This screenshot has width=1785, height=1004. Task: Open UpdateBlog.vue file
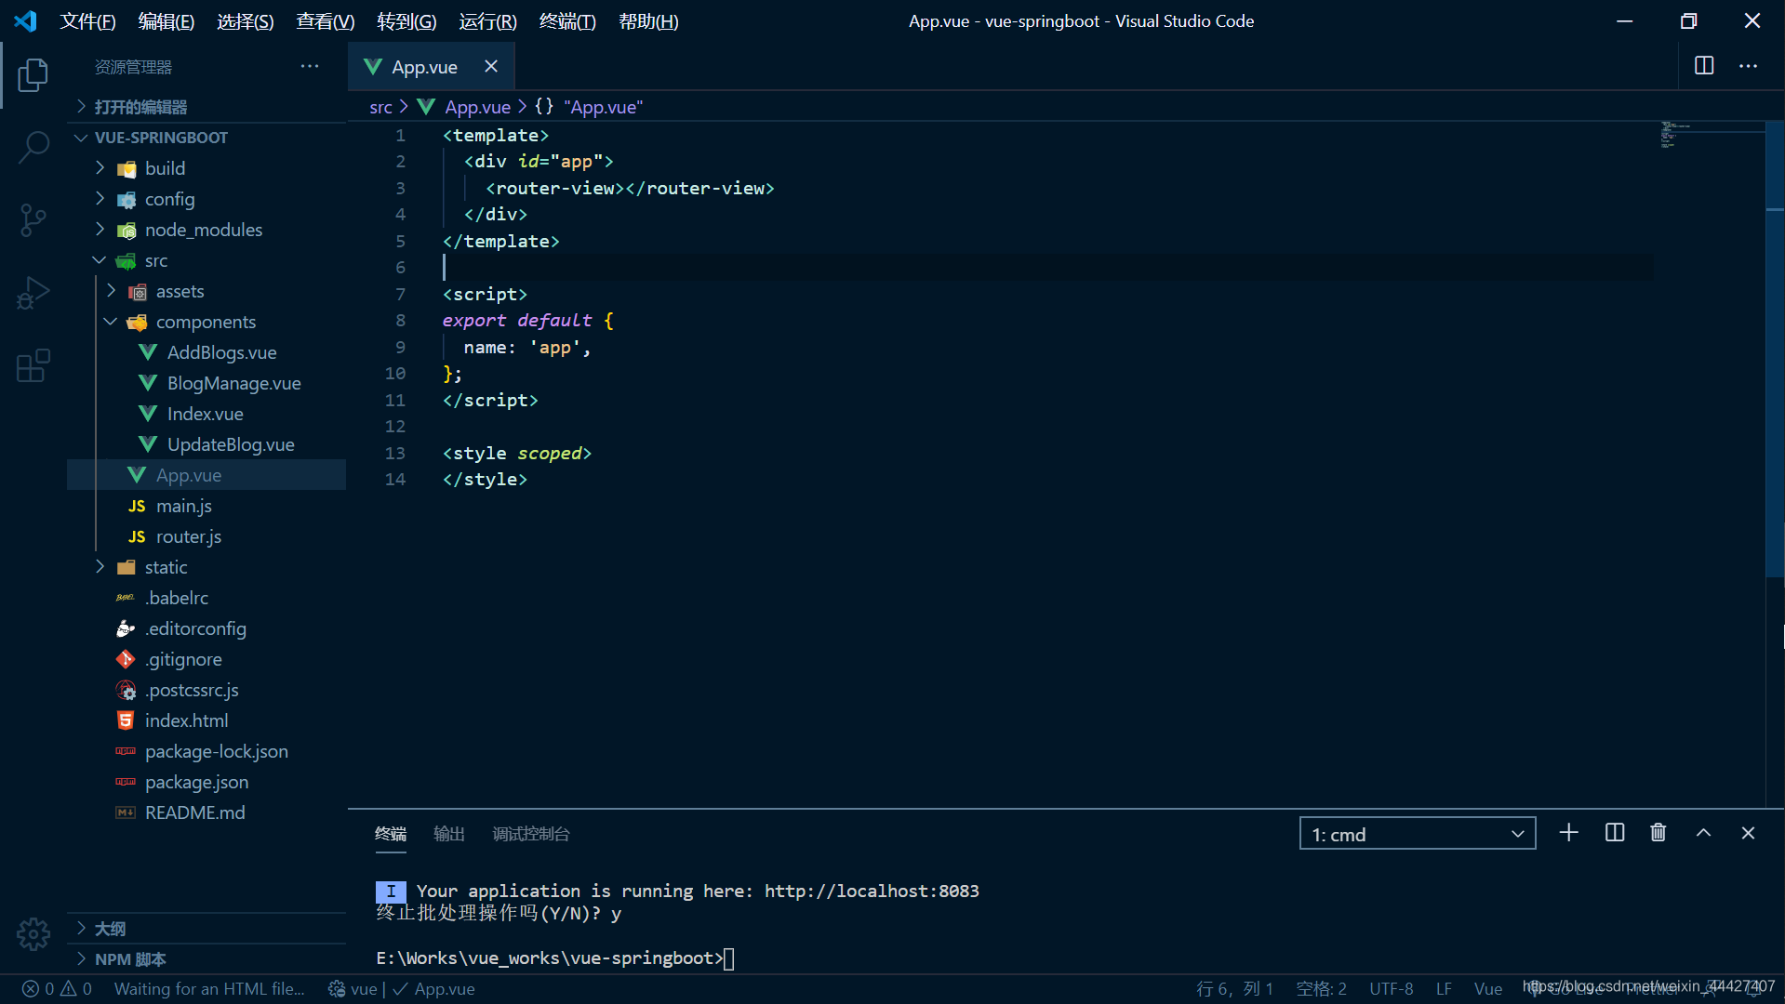tap(231, 444)
